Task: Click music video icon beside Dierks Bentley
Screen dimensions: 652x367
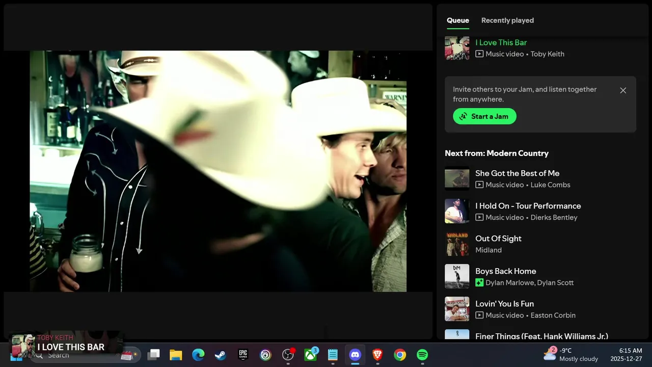Action: pyautogui.click(x=479, y=218)
